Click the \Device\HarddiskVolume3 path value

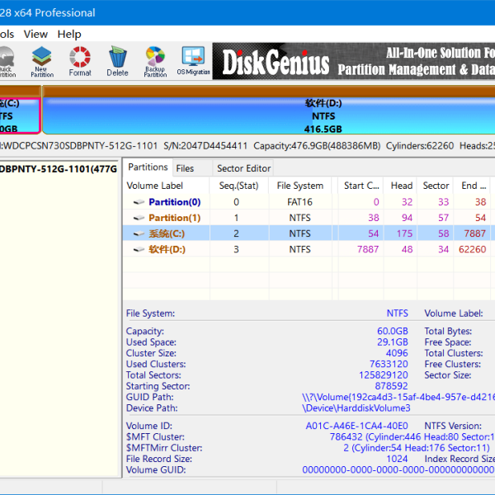point(356,408)
